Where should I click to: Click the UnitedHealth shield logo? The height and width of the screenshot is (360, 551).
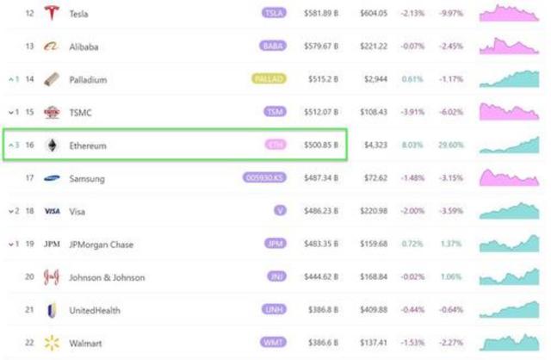pos(52,310)
